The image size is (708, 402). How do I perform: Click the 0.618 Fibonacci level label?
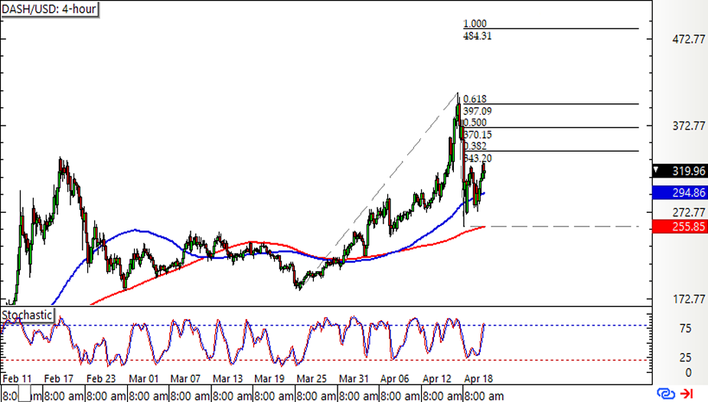tap(475, 99)
